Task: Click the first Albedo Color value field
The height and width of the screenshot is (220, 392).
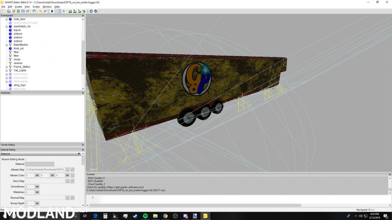Action: (30, 175)
